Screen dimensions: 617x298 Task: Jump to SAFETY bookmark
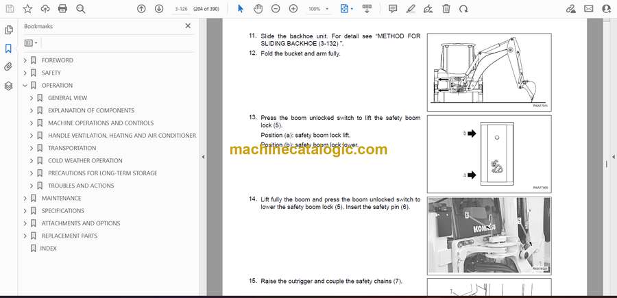(51, 73)
